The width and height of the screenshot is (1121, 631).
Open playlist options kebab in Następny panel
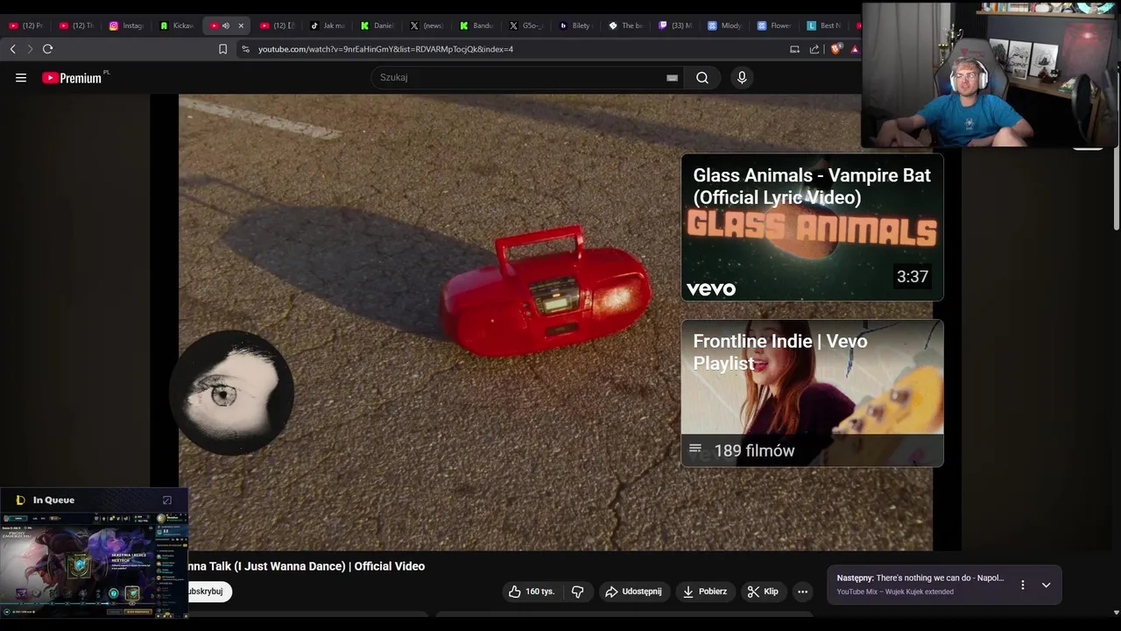pos(1022,585)
